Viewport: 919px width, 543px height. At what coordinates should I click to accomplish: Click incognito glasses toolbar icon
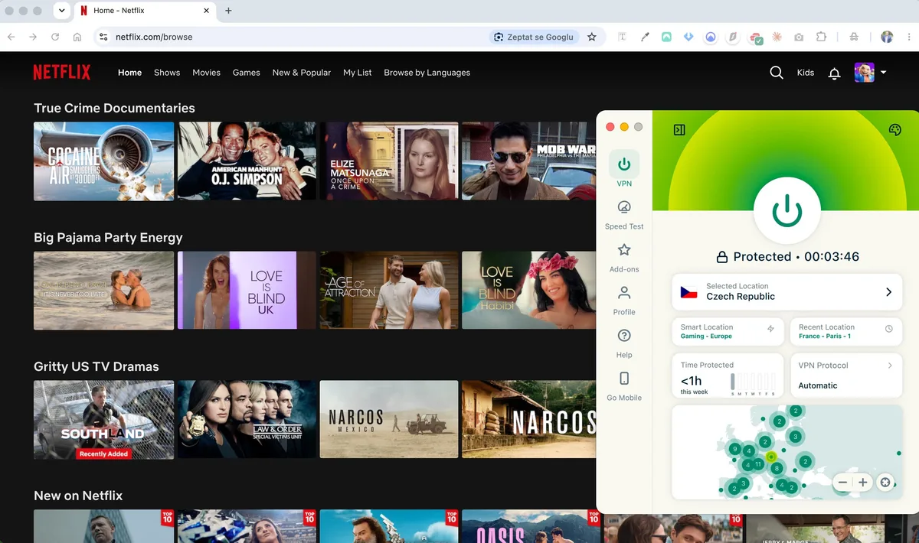854,37
